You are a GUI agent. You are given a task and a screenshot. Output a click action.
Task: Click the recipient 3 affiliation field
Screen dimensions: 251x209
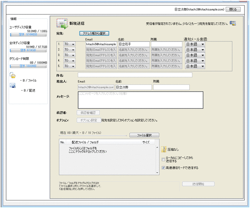click(x=166, y=55)
